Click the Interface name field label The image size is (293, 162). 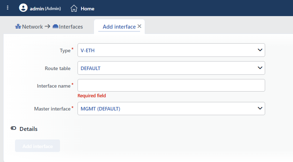pyautogui.click(x=54, y=86)
